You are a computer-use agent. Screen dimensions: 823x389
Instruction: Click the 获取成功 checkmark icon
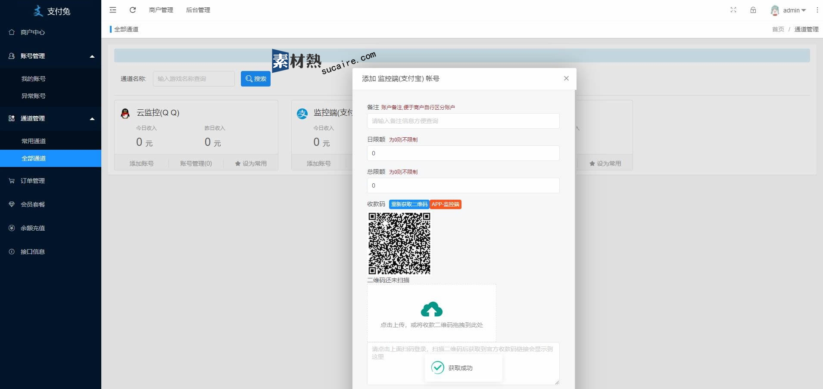(438, 367)
